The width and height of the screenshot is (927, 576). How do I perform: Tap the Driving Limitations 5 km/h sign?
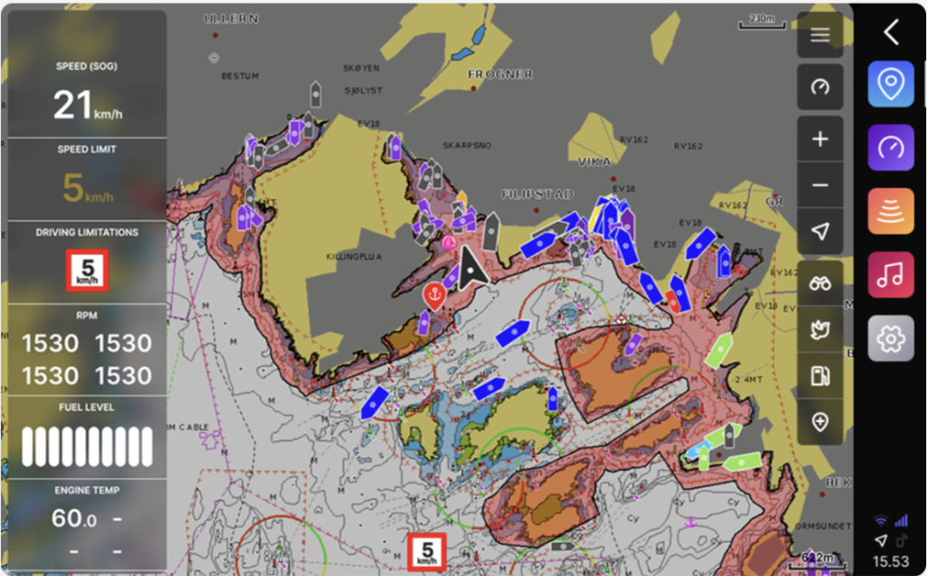pos(87,271)
